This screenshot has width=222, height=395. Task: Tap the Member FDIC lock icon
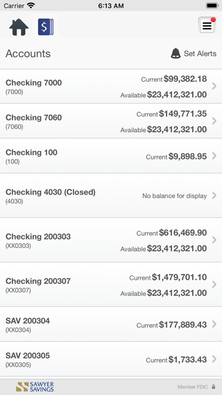(x=214, y=386)
